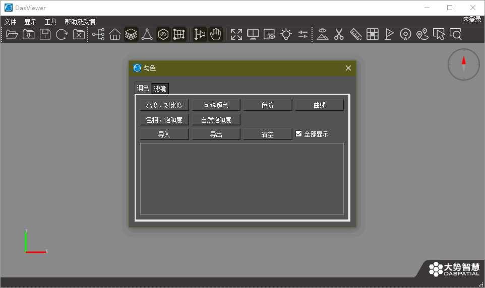This screenshot has width=485, height=288.
Task: Toggle the hand pan tool
Action: [216, 34]
